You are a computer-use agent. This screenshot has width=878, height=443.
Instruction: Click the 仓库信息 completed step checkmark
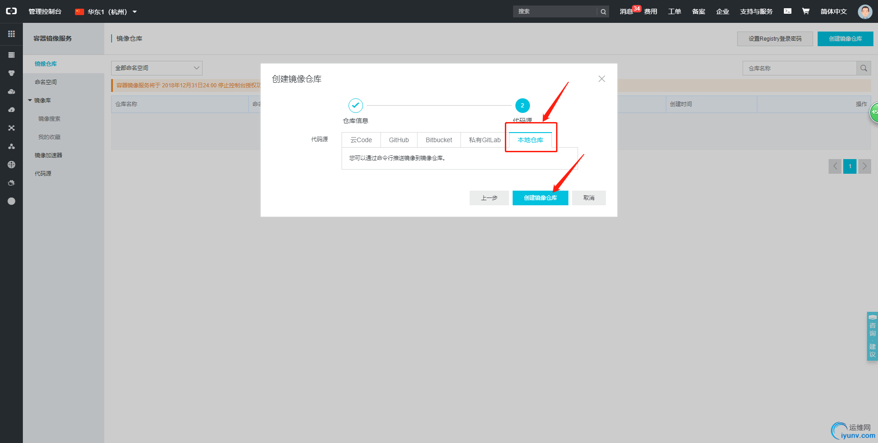pos(356,106)
